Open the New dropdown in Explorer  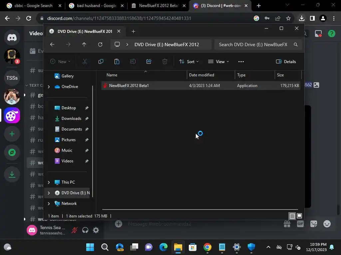tap(60, 61)
